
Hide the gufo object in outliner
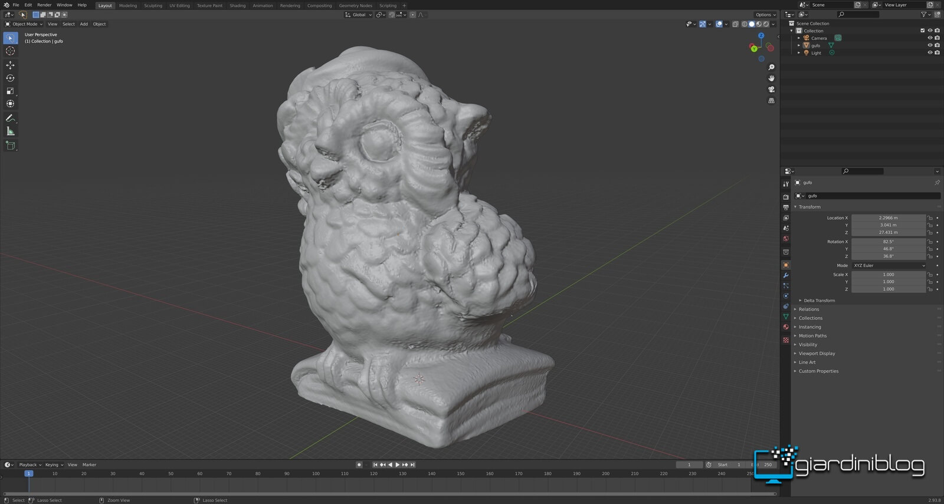coord(930,45)
